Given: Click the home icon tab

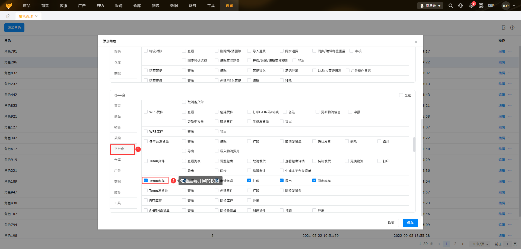Looking at the screenshot, I should click(x=8, y=16).
